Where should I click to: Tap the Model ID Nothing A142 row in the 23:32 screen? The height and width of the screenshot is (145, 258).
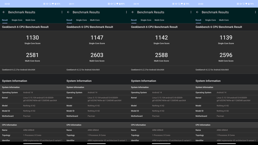[x=226, y=111]
